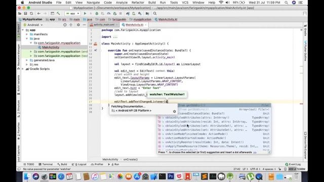
Task: Click the UTF-8 encoding in status bar
Action: (x=255, y=169)
